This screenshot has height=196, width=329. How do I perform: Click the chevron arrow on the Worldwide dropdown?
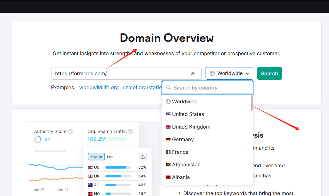click(x=247, y=74)
